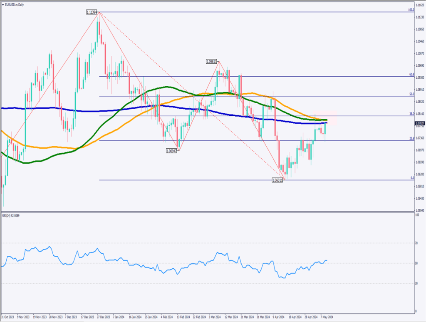The height and width of the screenshot is (322, 426).
Task: Click the Fibonacci 38.2 level label
Action: pyautogui.click(x=411, y=114)
